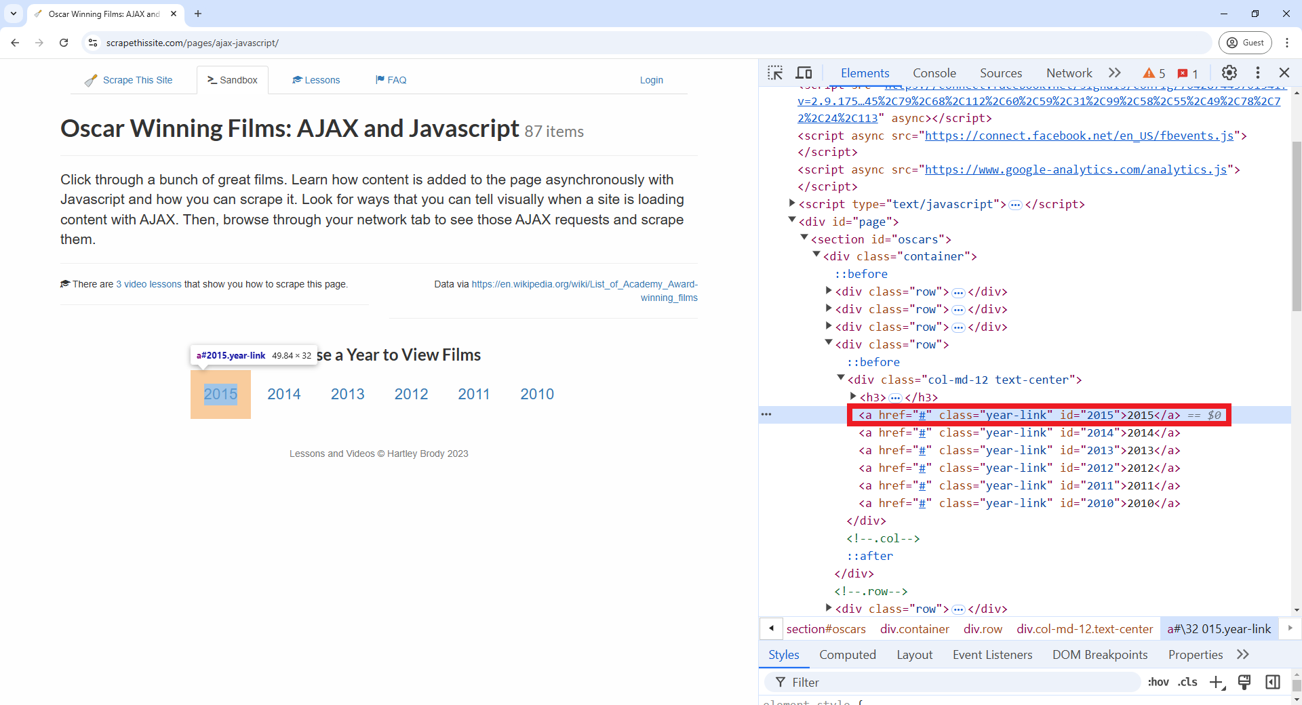Click the new style rule plus icon
This screenshot has width=1302, height=705.
(1217, 682)
